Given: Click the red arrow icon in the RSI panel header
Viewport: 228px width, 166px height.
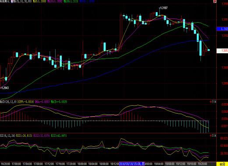Looking at the screenshot, I should click(x=210, y=136).
